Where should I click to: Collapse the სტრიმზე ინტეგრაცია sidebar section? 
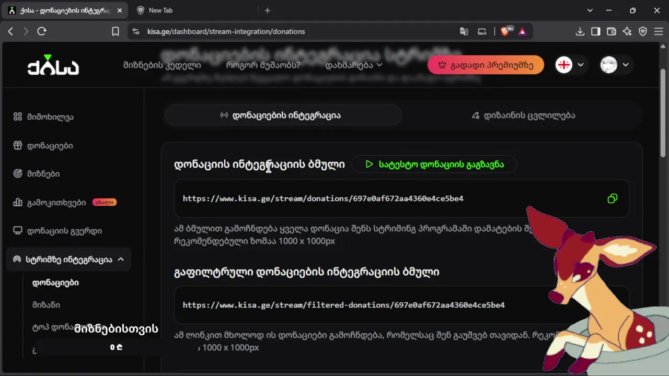(x=121, y=259)
